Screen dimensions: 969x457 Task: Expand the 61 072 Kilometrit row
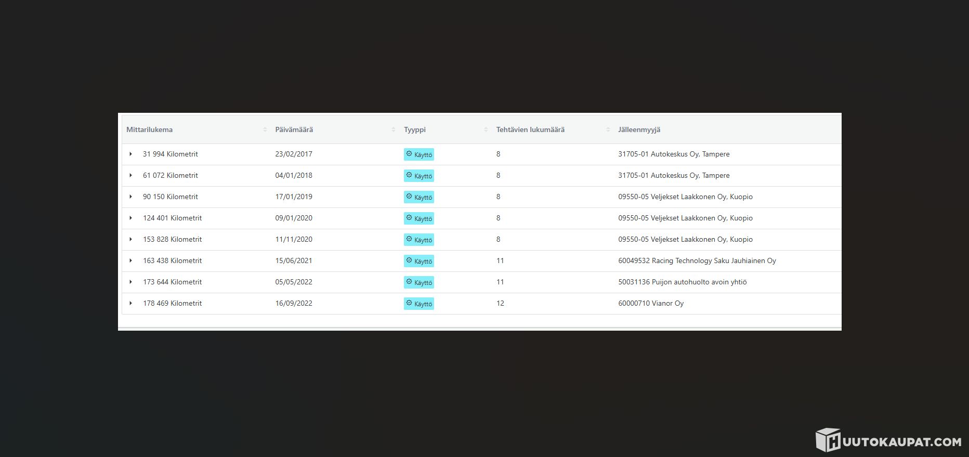point(130,175)
